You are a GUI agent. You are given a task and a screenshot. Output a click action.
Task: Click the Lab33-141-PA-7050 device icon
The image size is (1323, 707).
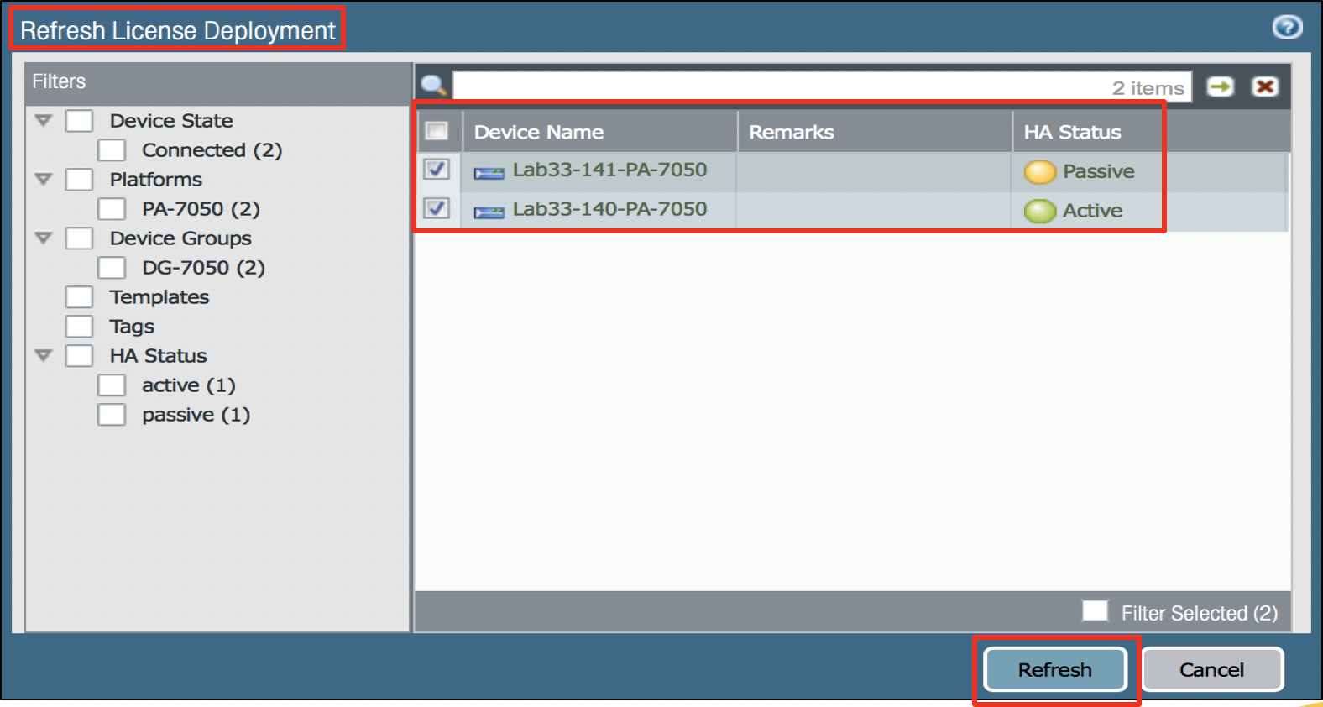(489, 173)
